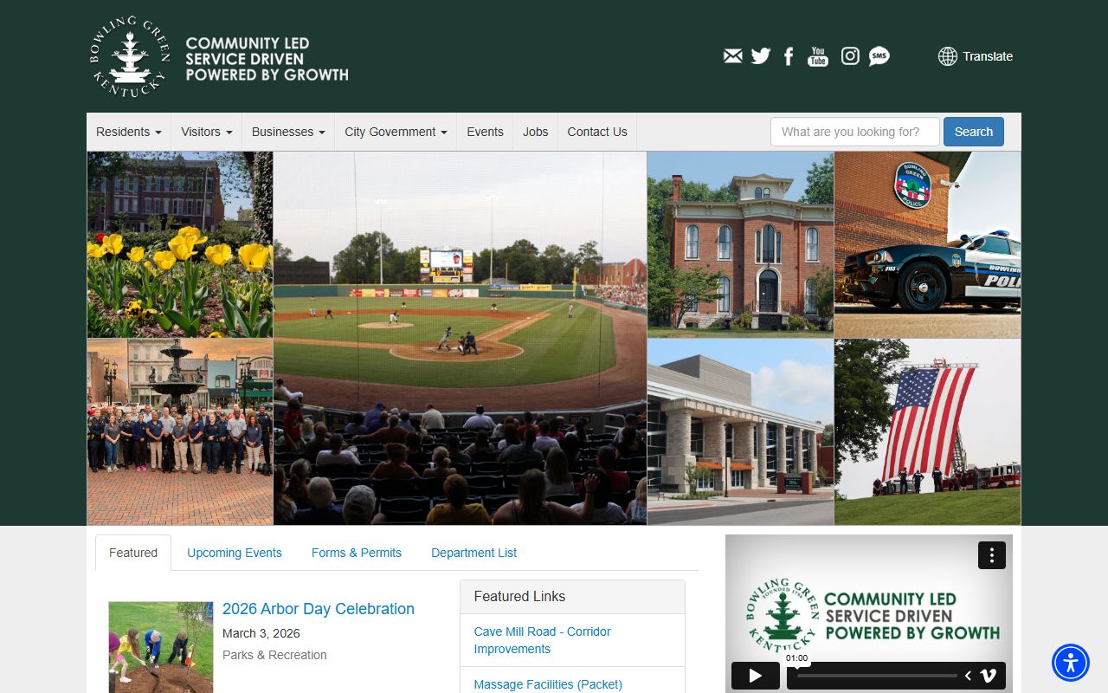Open the Instagram icon in header
Viewport: 1108px width, 693px height.
coord(851,56)
